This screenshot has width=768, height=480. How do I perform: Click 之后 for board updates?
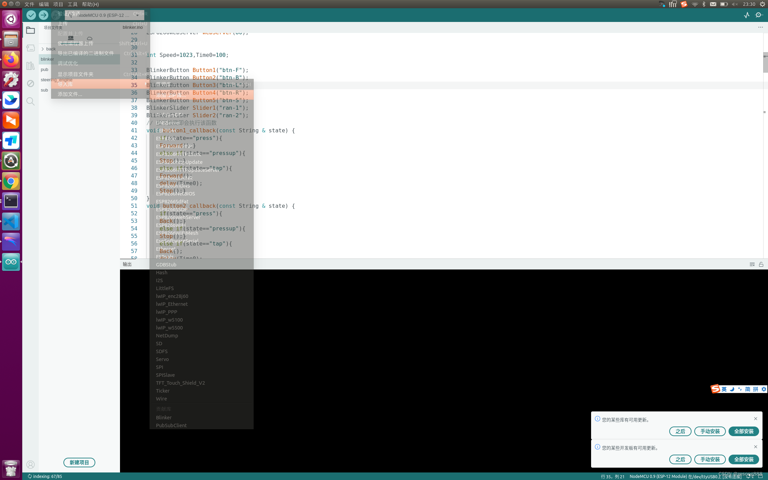click(680, 459)
